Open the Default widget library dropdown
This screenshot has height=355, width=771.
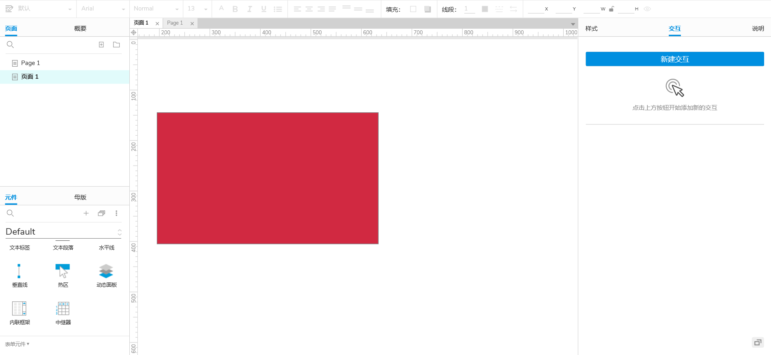[x=63, y=232]
